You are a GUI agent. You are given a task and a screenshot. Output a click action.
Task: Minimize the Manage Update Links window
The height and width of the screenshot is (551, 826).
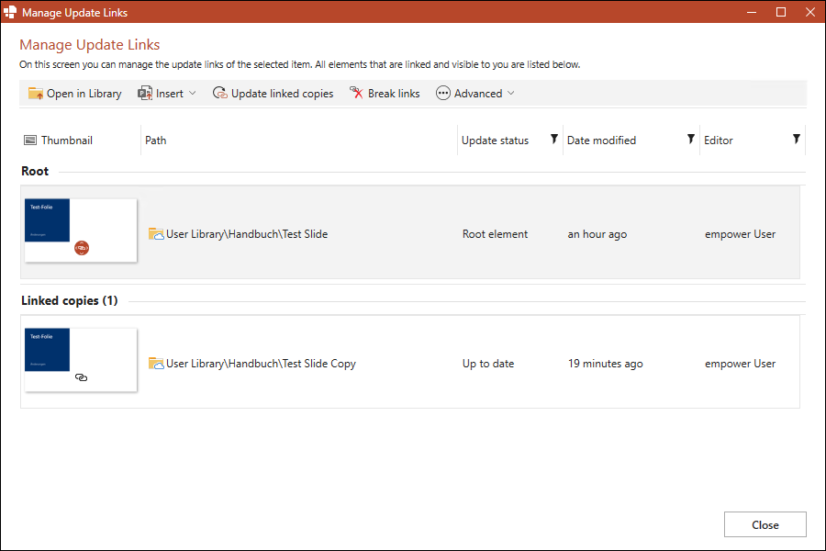pyautogui.click(x=752, y=12)
